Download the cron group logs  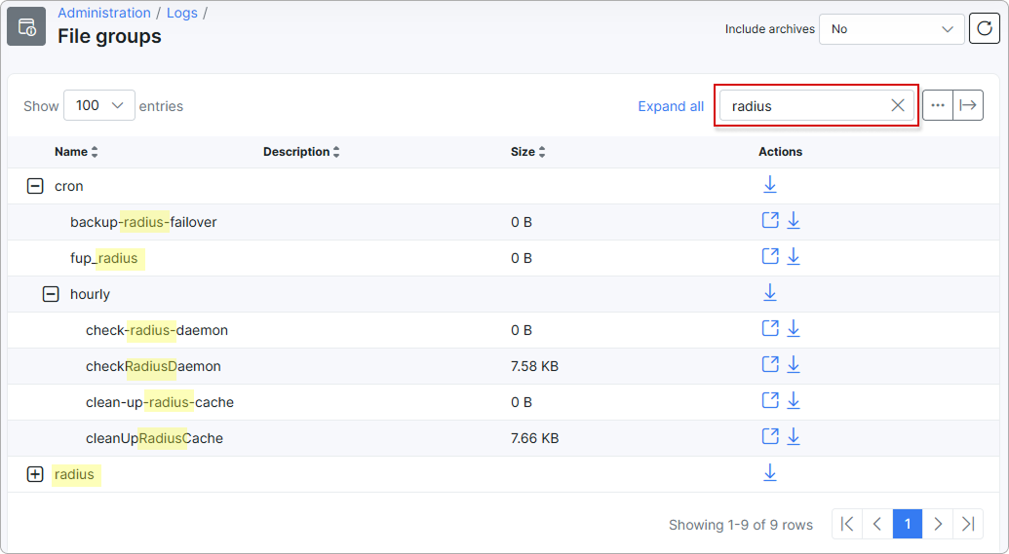[769, 184]
